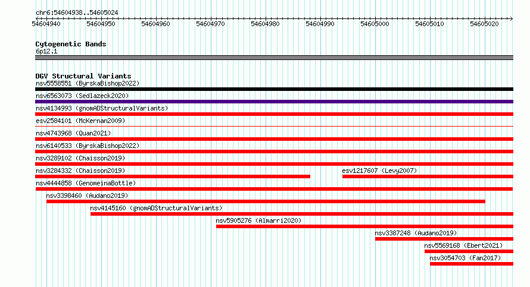Click the nsv6563073 (Sedlazeck2020) label
The width and height of the screenshot is (530, 287).
82,96
